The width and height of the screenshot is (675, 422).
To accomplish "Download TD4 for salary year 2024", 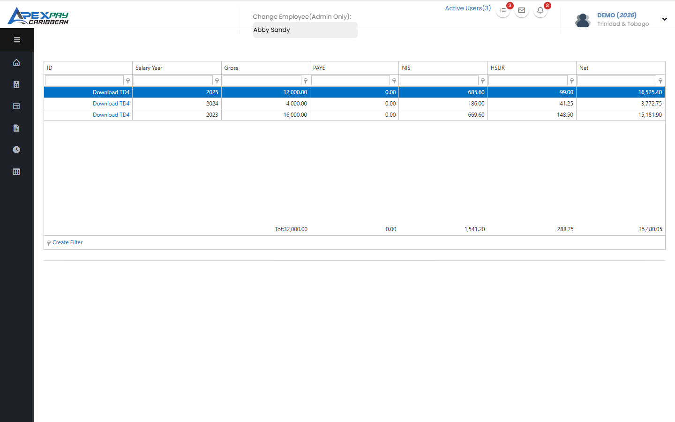I will [111, 104].
